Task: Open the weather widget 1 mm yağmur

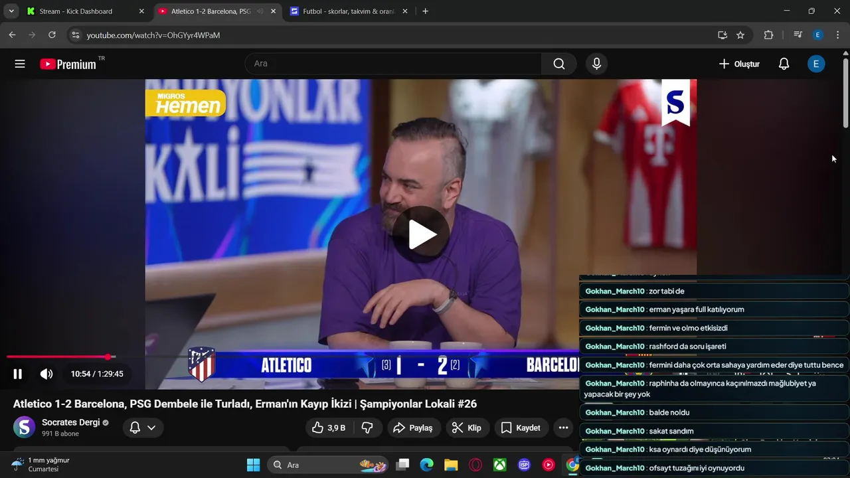Action: tap(41, 465)
